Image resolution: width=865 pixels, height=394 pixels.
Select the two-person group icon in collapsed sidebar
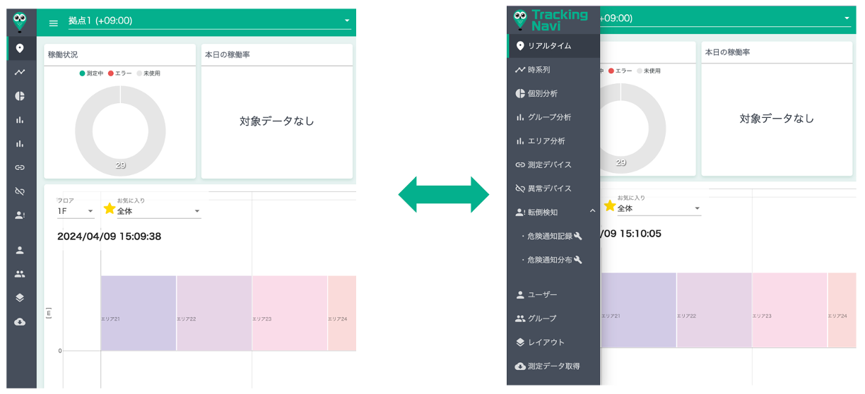click(x=20, y=274)
